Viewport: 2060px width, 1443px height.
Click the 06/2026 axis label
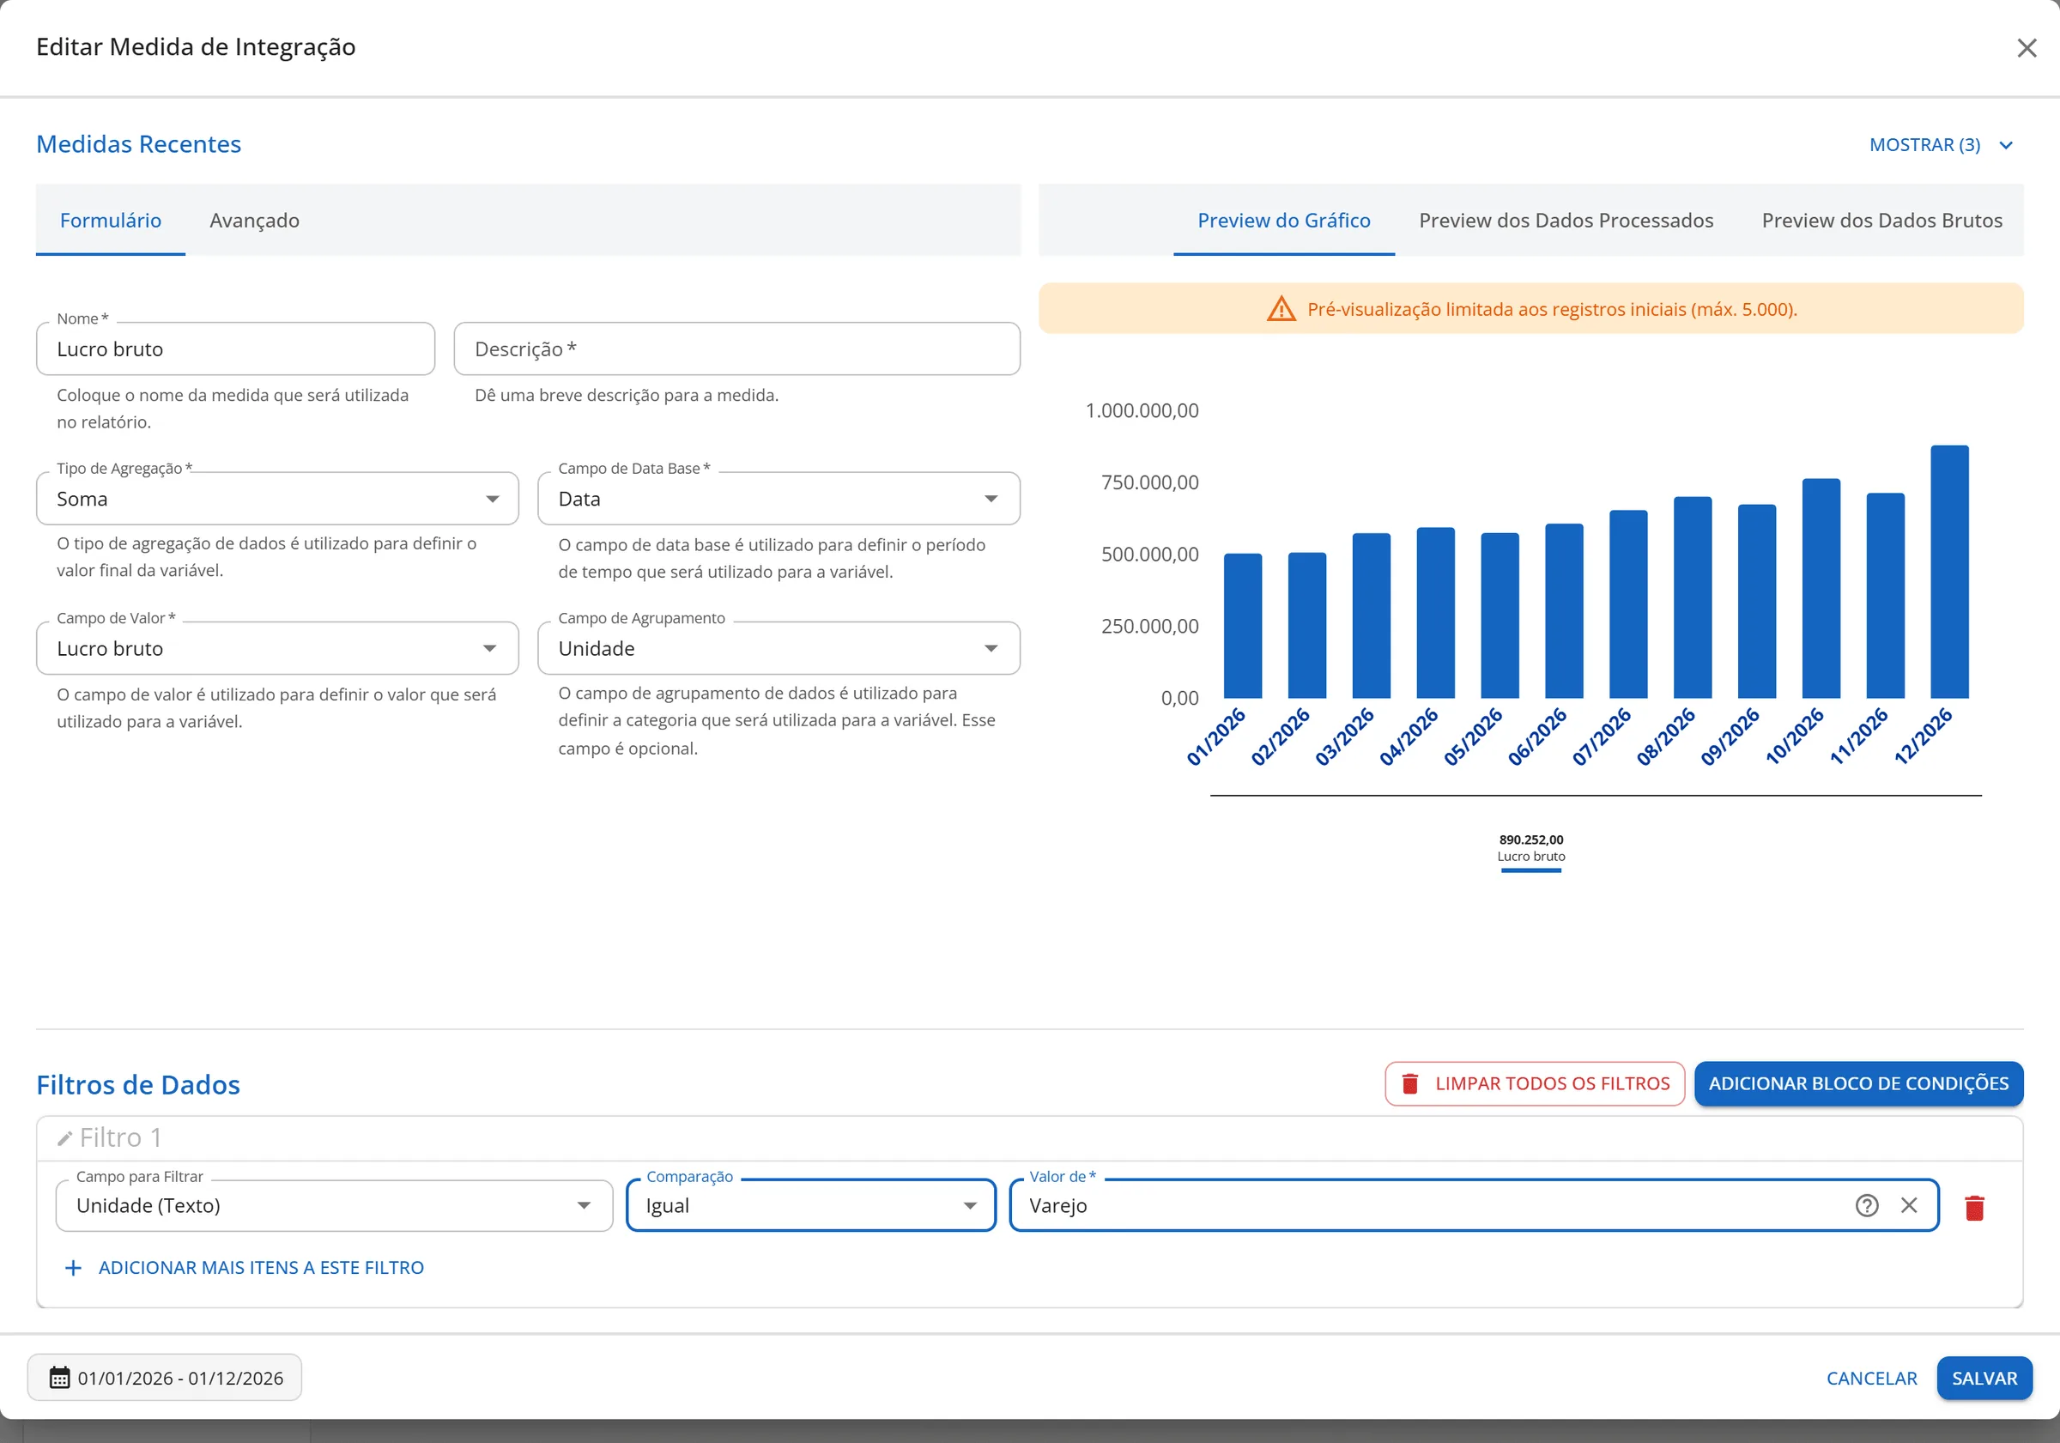click(x=1536, y=737)
